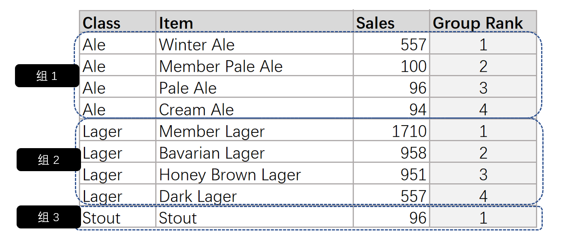Select the Member Pale Ale cell

254,65
